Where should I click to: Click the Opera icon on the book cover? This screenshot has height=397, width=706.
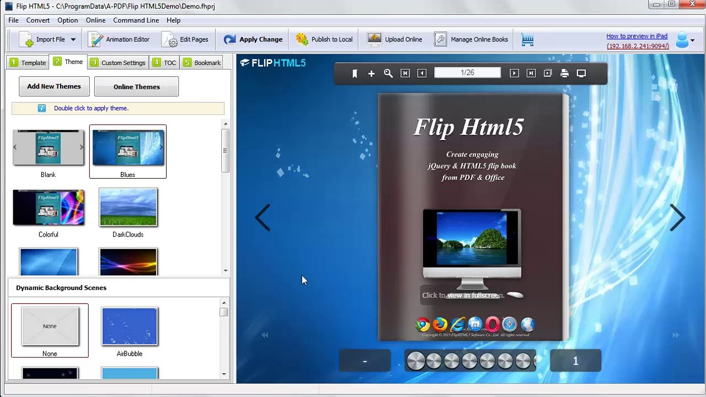click(x=493, y=325)
